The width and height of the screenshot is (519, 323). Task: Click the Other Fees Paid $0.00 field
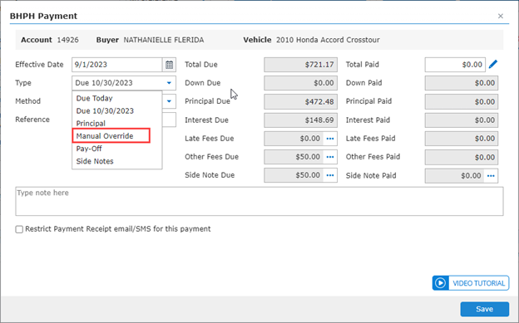click(x=462, y=157)
